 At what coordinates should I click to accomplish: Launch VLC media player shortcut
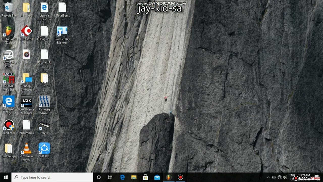[x=26, y=152]
